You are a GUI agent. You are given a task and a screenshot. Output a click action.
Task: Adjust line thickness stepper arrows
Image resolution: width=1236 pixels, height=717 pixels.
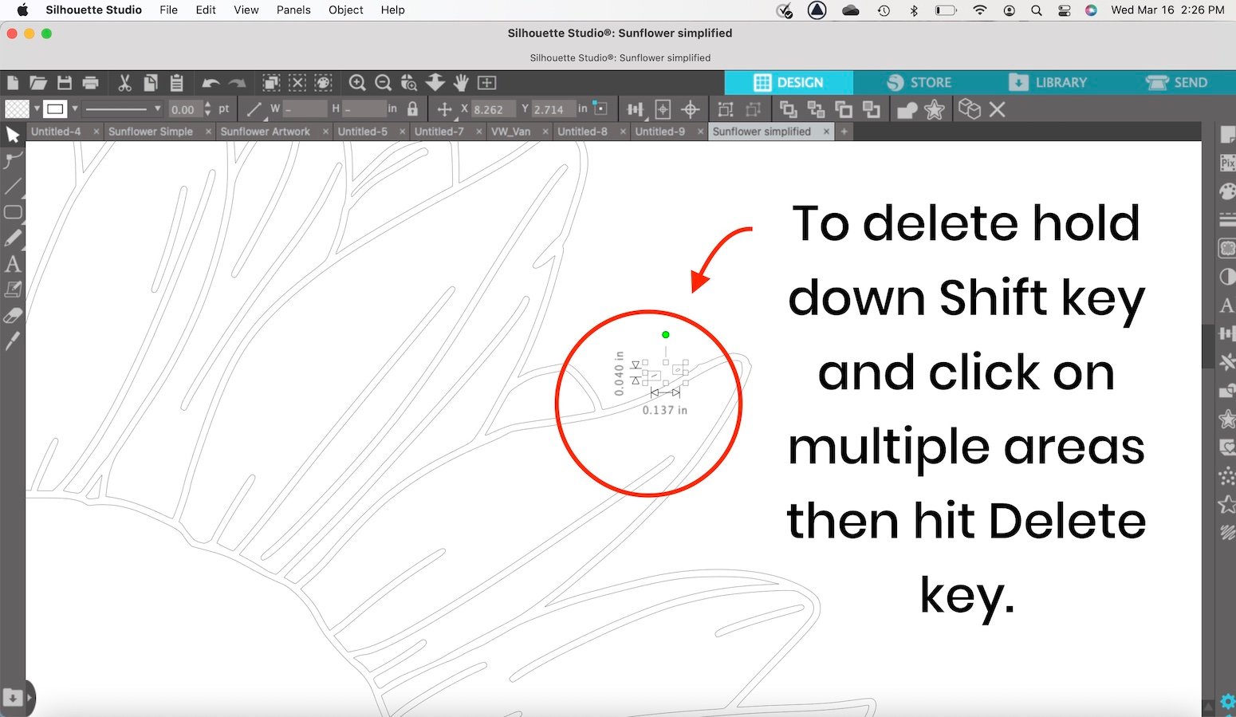click(207, 108)
